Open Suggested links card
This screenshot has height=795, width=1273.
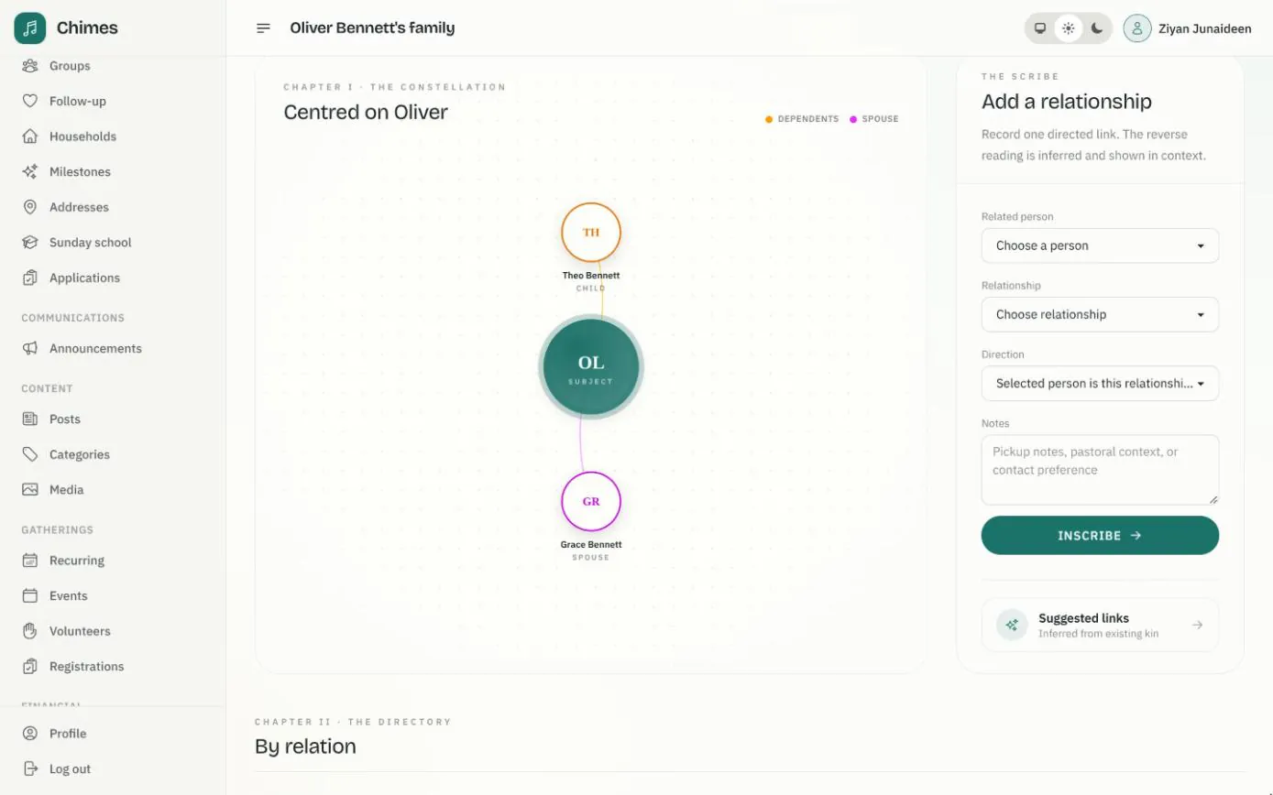pos(1100,625)
